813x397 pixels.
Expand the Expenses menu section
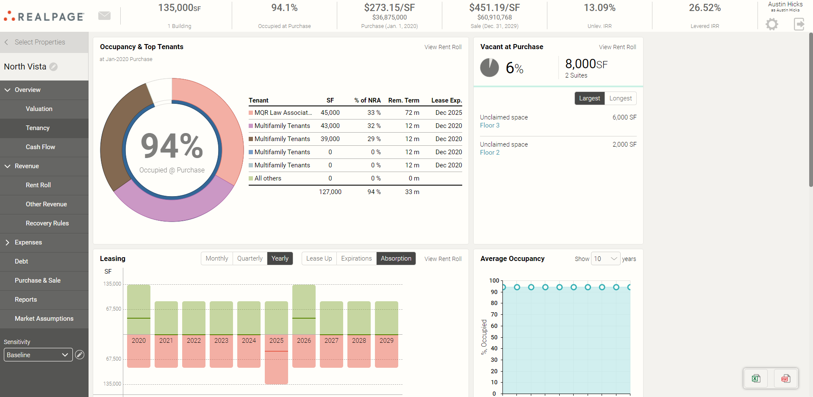[28, 242]
